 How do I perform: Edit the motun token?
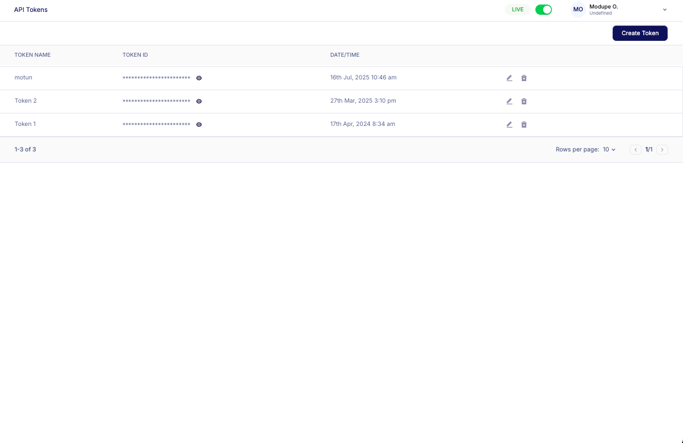click(x=509, y=78)
